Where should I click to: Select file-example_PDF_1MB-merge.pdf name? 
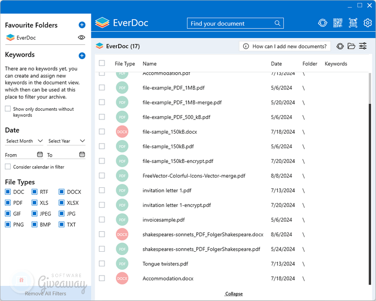(x=182, y=102)
